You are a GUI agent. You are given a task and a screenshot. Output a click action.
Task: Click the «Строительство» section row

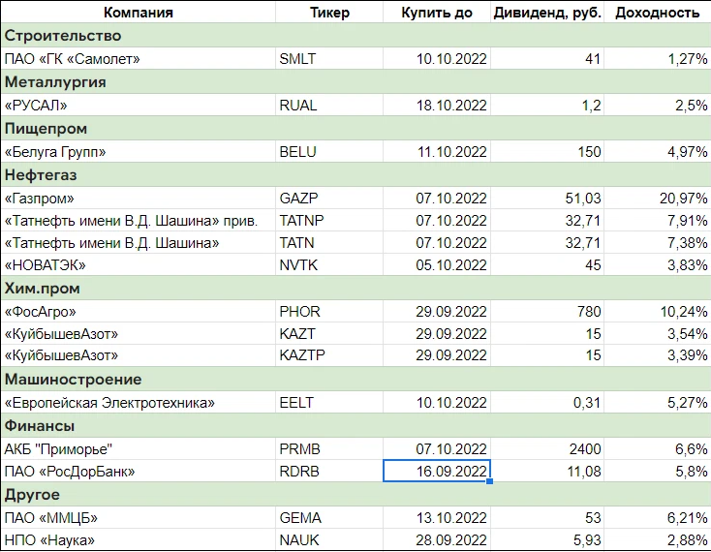point(355,36)
